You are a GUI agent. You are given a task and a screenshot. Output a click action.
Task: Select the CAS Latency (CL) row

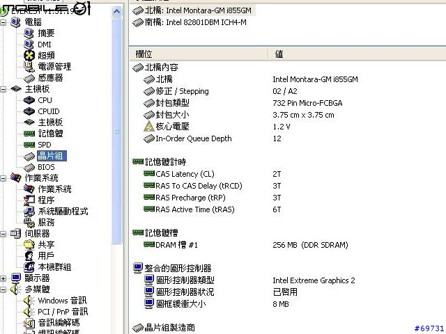tap(287, 174)
